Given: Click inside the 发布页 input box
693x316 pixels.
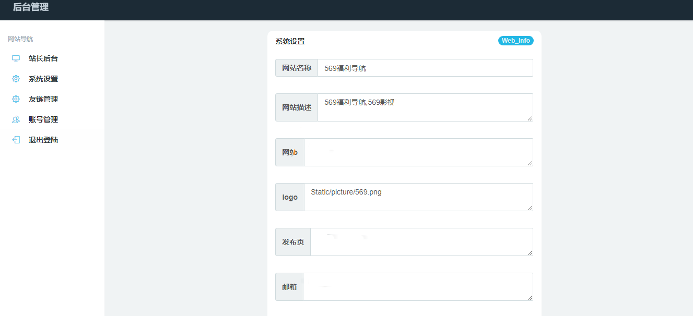Looking at the screenshot, I should [x=420, y=241].
